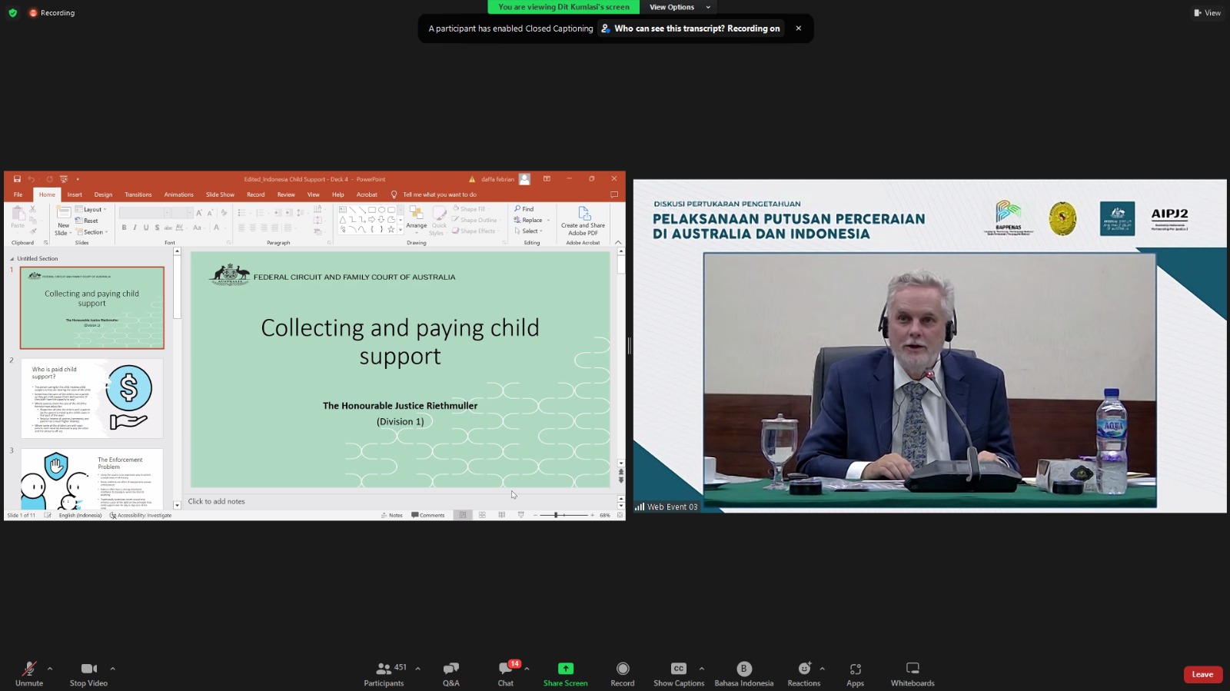Expand the View Options dropdown
The image size is (1230, 691).
pyautogui.click(x=679, y=7)
